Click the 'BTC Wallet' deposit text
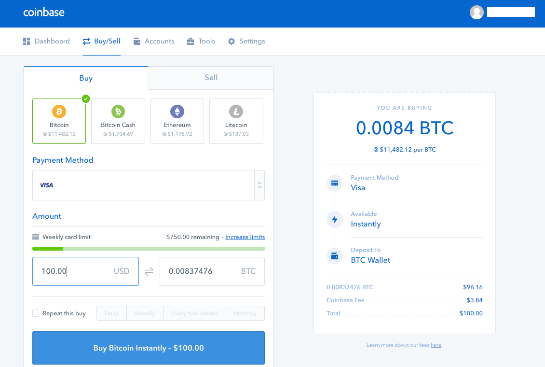Screen dimensions: 545x367 click(370, 260)
